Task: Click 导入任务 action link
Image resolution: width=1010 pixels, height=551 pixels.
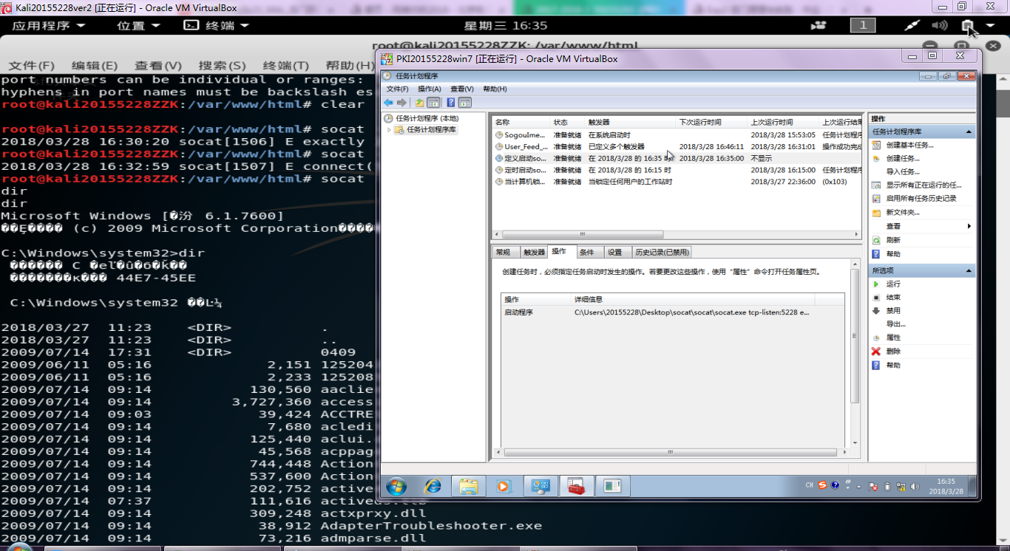Action: coord(903,172)
